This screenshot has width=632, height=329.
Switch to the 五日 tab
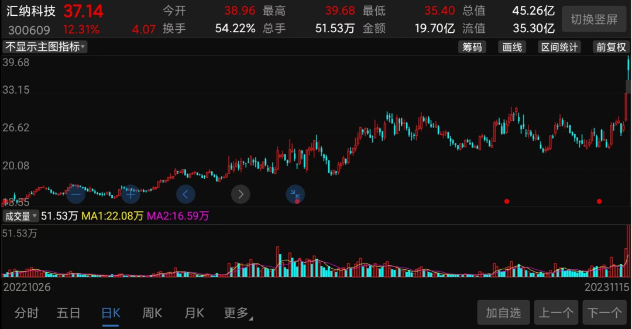click(68, 313)
